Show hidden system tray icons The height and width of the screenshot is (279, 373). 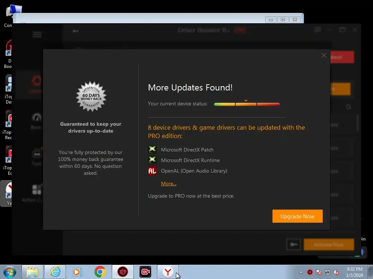coord(301,272)
